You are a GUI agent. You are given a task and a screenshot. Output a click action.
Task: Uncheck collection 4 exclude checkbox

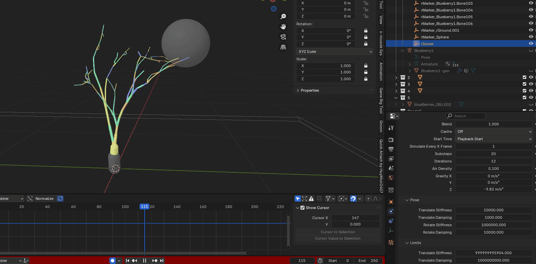tap(525, 91)
